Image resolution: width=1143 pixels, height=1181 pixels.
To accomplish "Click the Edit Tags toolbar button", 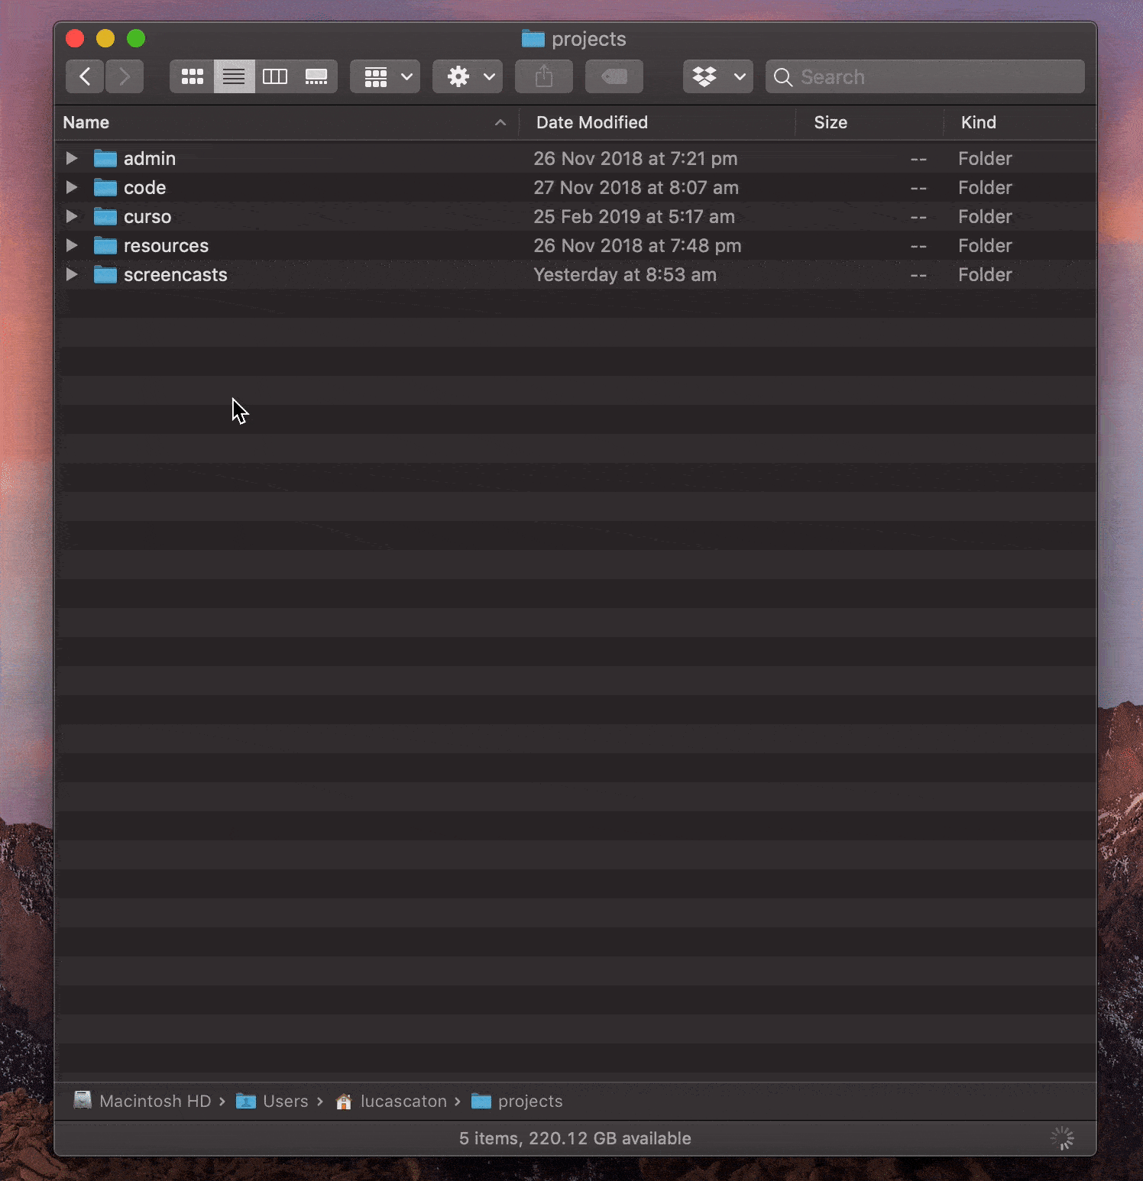I will click(614, 76).
